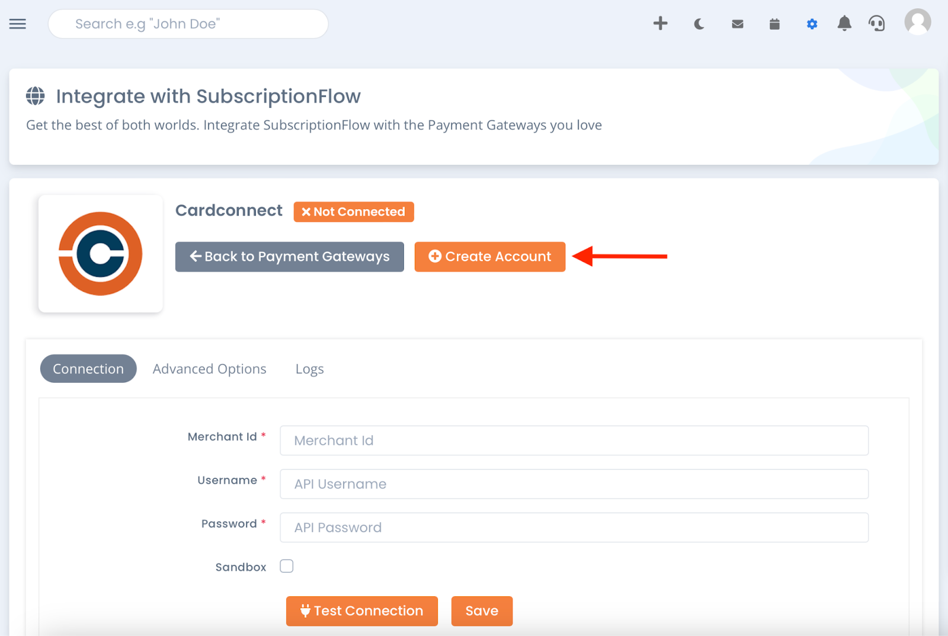Click the Integrate with SubscriptionFlow title

[208, 96]
